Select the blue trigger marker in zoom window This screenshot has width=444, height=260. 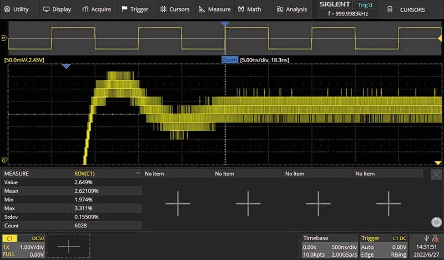(66, 66)
